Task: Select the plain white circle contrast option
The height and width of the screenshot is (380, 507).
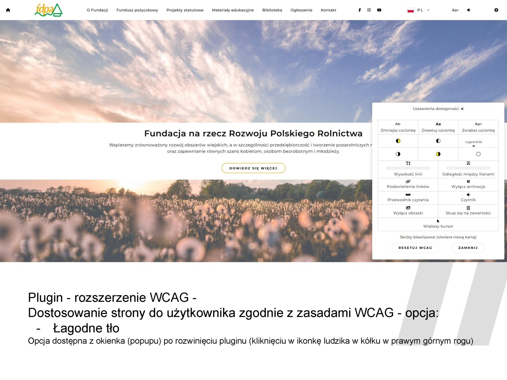Action: [478, 154]
